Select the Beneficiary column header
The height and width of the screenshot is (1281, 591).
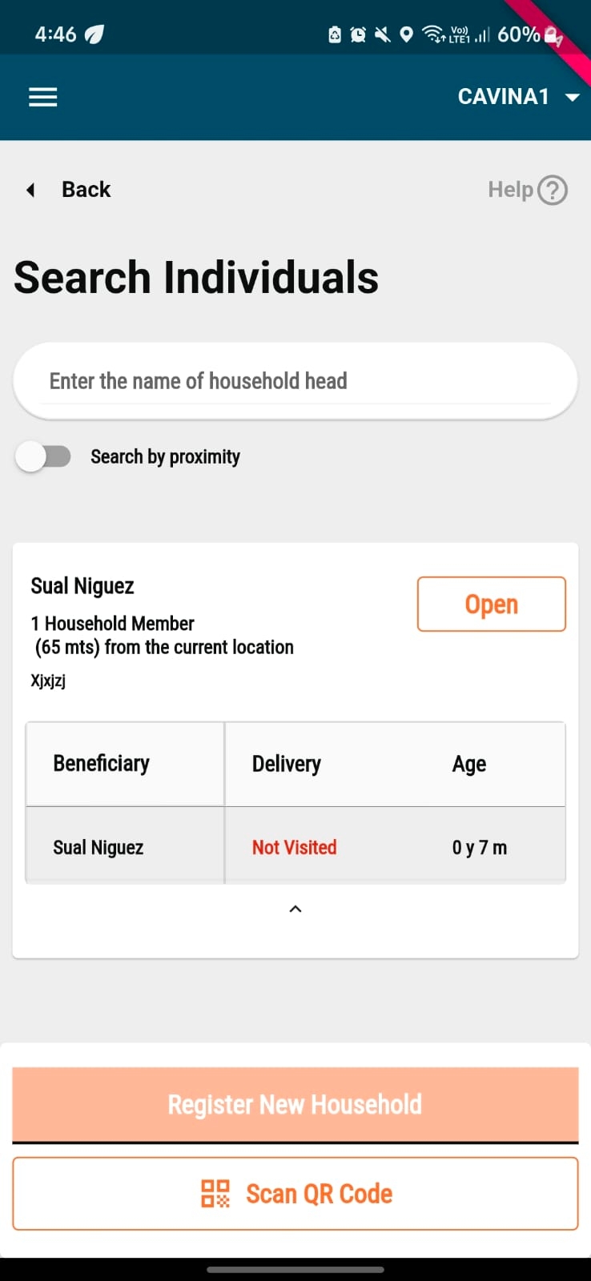pos(102,764)
